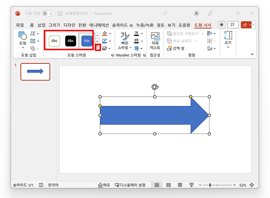
Task: Switch to the 디자인 tab
Action: click(x=69, y=25)
